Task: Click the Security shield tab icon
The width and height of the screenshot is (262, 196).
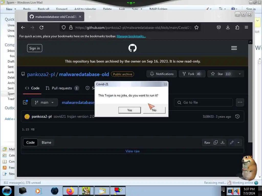Action: (x=88, y=88)
